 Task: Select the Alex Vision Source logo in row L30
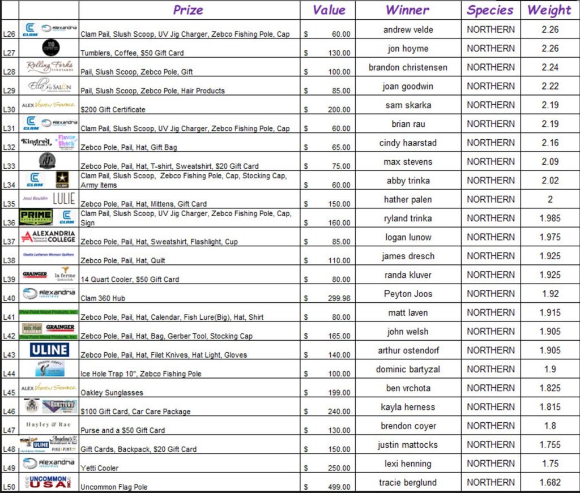[49, 105]
